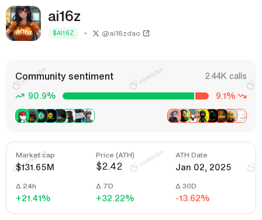Viewport: 262px width, 220px height.
Task: Click the Δ 30D label
Action: (186, 186)
